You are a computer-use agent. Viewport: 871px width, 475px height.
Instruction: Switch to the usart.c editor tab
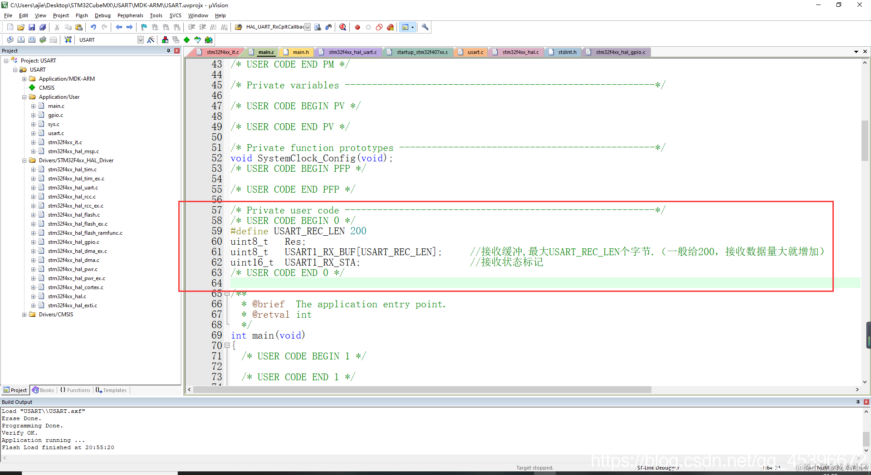[x=471, y=52]
